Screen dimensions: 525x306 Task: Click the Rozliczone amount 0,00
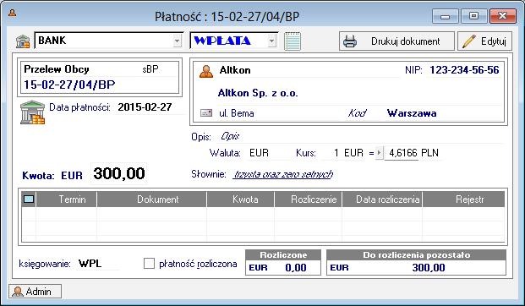tap(296, 268)
